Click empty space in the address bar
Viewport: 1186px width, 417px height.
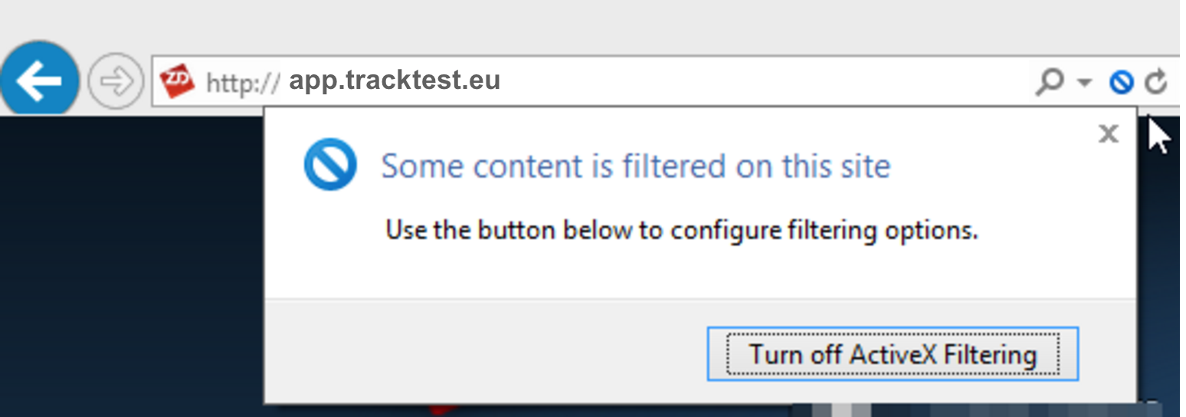click(x=766, y=81)
